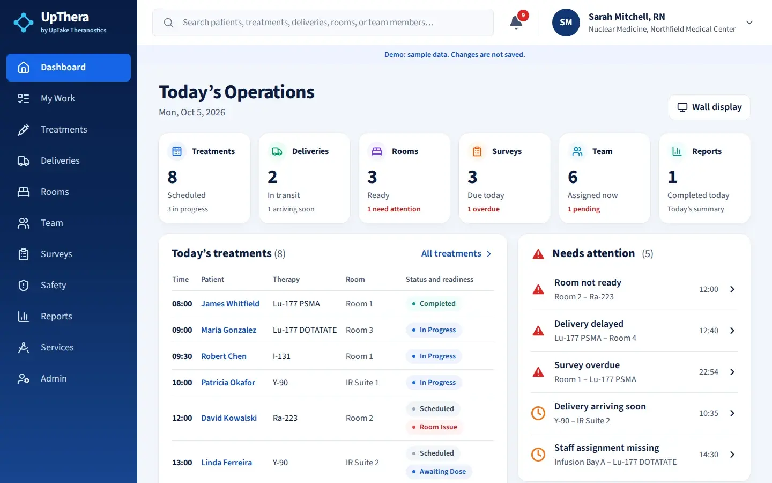Open patient James Whitfield
This screenshot has height=483, width=772.
point(230,304)
